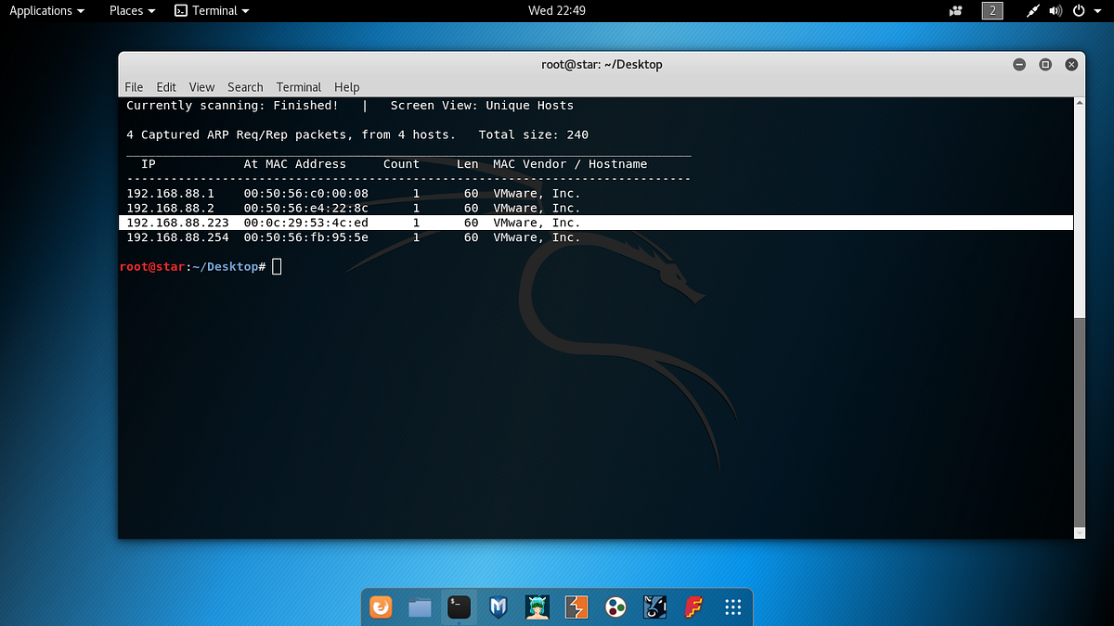Screen dimensions: 1114x626
Task: Launch Maltego from the dock
Action: [615, 607]
